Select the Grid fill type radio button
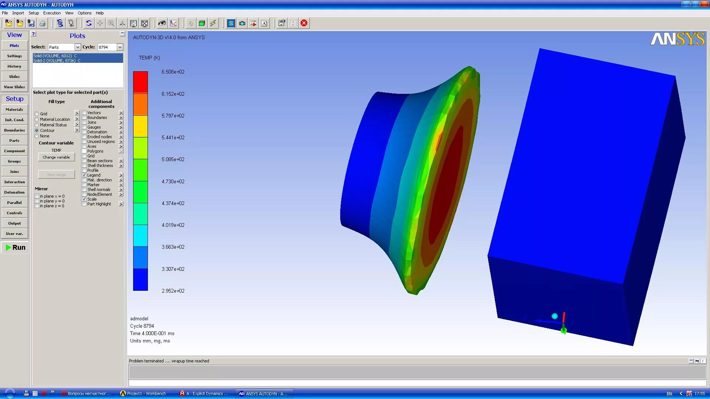 pyautogui.click(x=37, y=114)
